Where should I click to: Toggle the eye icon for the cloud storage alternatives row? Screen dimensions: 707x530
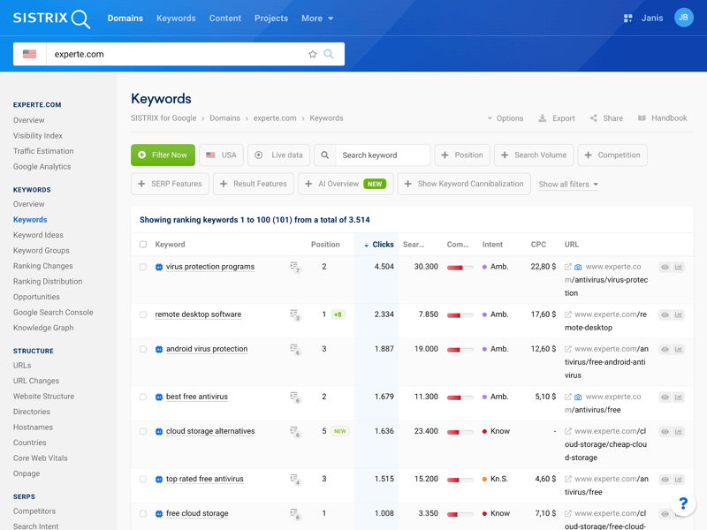tap(665, 432)
